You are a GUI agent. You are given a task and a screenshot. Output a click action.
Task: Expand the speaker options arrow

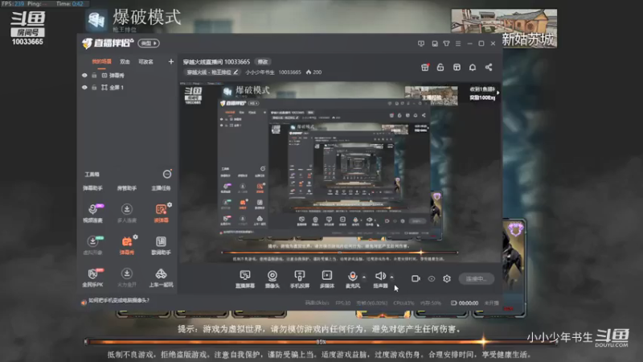pyautogui.click(x=392, y=278)
